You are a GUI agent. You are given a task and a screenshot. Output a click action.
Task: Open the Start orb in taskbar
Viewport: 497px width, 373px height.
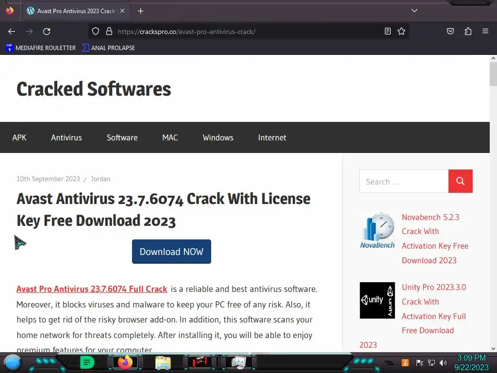(x=13, y=362)
